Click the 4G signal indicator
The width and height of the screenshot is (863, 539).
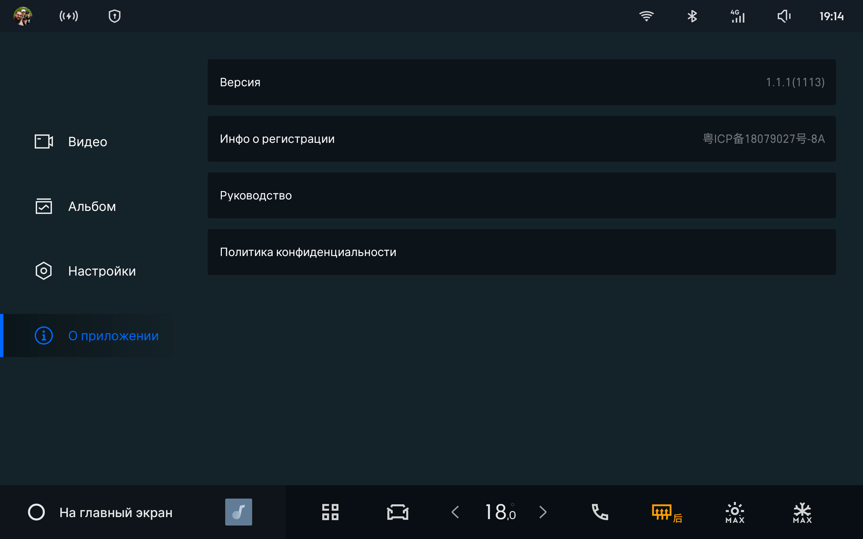pos(738,16)
